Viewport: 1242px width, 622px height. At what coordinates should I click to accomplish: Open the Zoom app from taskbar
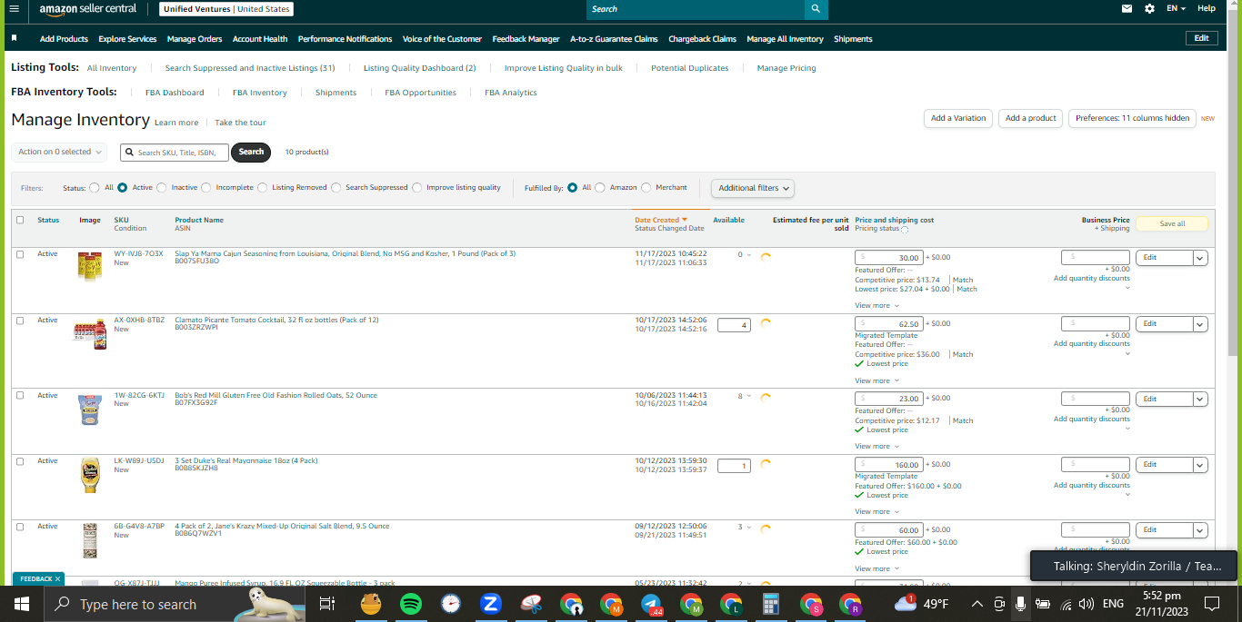click(x=491, y=604)
